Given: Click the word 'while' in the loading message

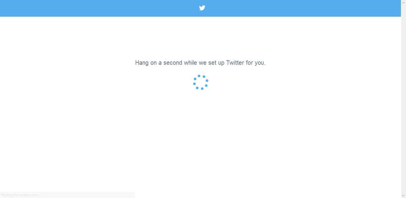Looking at the screenshot, I should coord(191,63).
